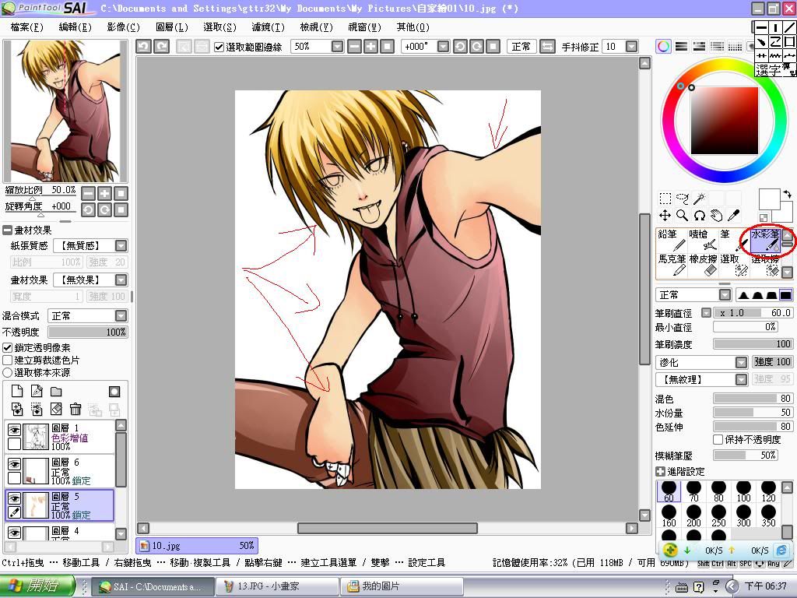Open the 50% zoom dropdown in toolbar

pyautogui.click(x=338, y=47)
